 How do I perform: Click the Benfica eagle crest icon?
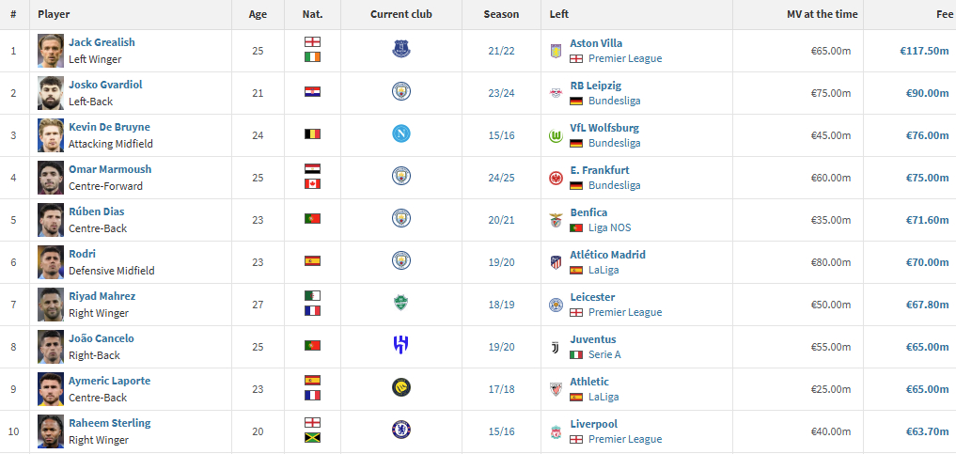(x=556, y=221)
